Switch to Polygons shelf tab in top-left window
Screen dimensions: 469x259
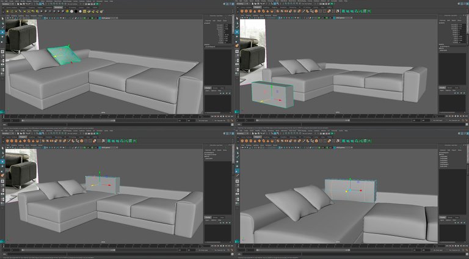23,7
